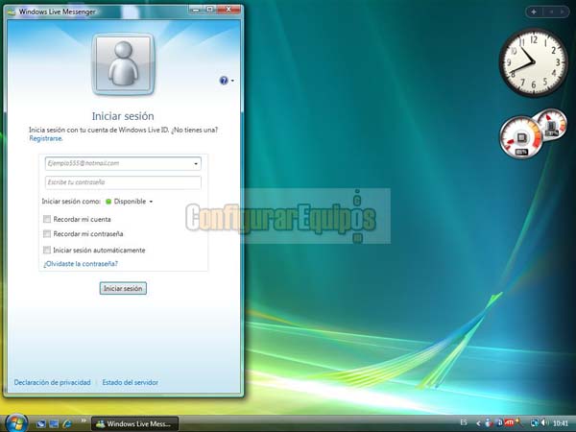Open the Registrarse link

[x=46, y=138]
